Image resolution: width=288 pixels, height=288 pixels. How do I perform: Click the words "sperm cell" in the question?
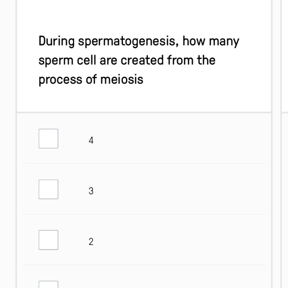coord(67,61)
